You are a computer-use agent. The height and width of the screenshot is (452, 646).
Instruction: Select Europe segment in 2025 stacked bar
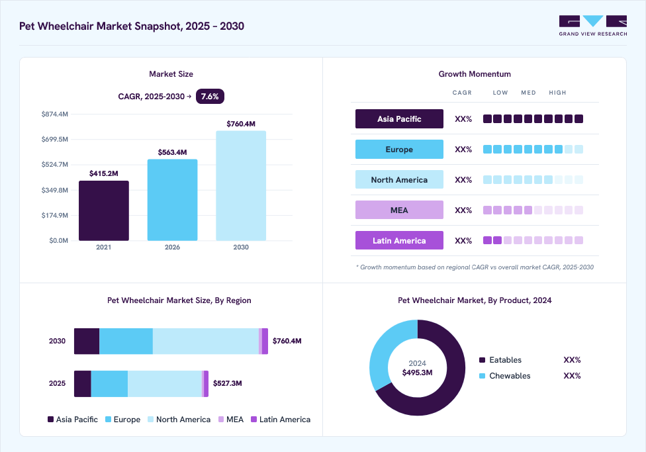click(x=109, y=384)
